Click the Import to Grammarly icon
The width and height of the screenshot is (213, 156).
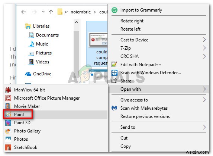pos(114,10)
